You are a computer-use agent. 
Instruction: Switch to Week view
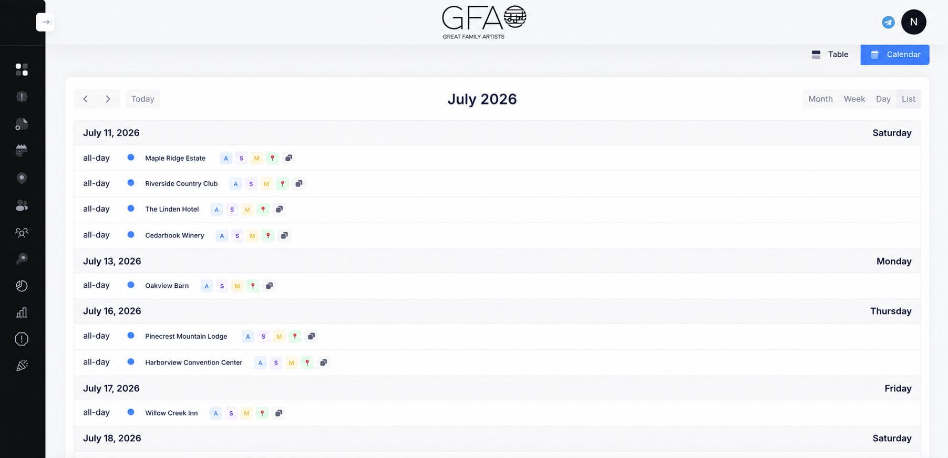pos(854,99)
